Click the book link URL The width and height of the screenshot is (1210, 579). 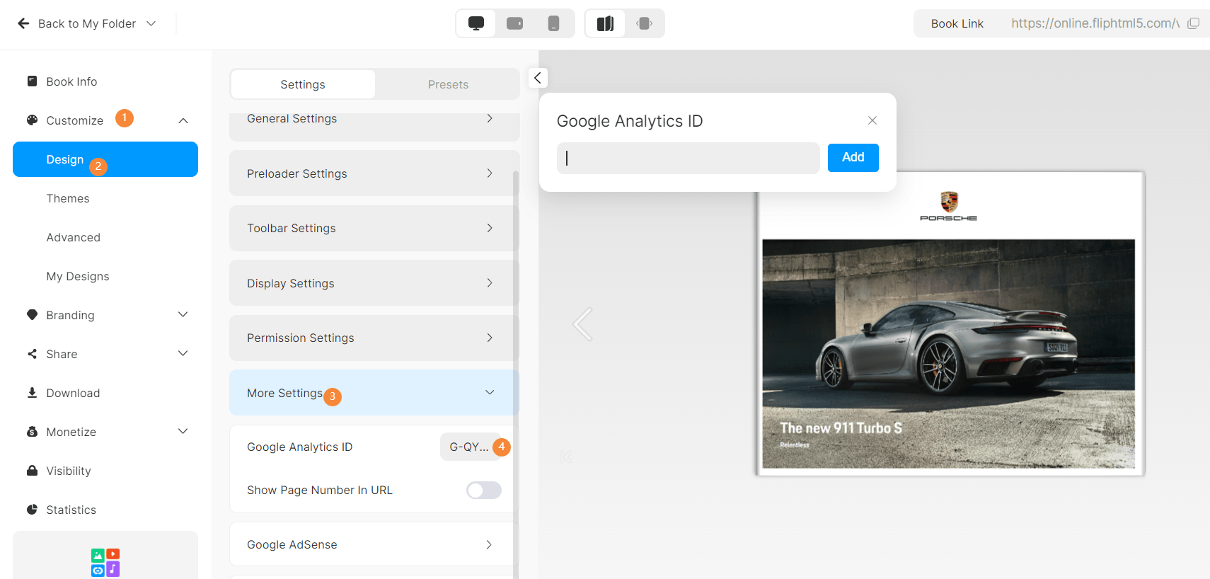click(1095, 23)
